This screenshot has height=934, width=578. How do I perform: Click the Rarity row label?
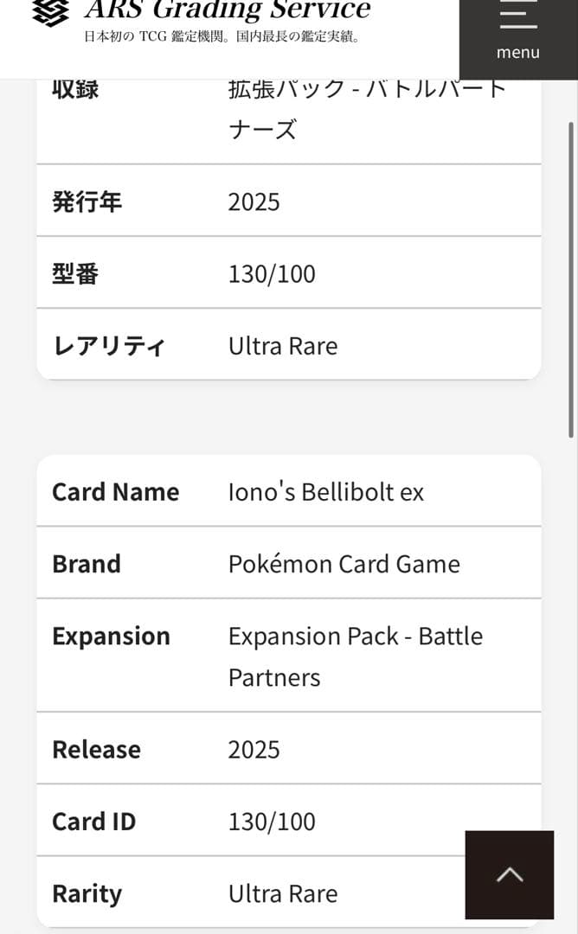(x=87, y=892)
